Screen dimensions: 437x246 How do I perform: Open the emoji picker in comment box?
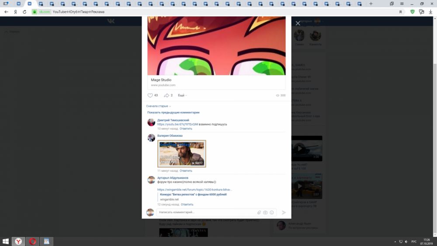tap(272, 212)
